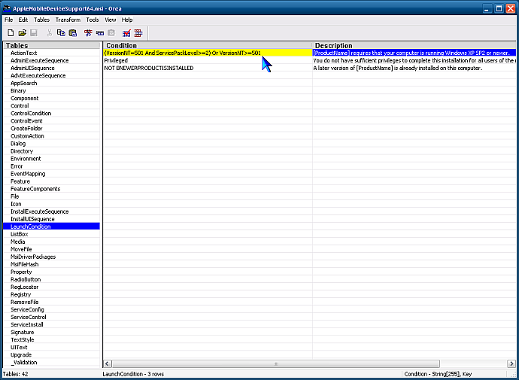Click the last toolbar icon with red and blue bars
Viewport: 519px width, 380px height.
(138, 33)
